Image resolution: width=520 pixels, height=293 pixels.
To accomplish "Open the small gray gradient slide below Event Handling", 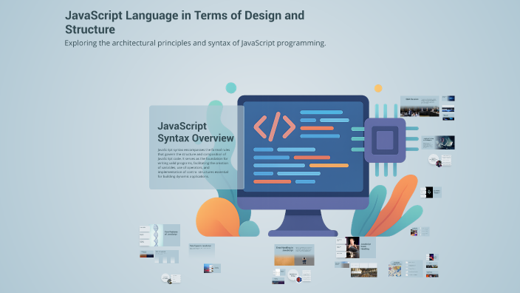I will pyautogui.click(x=342, y=265).
